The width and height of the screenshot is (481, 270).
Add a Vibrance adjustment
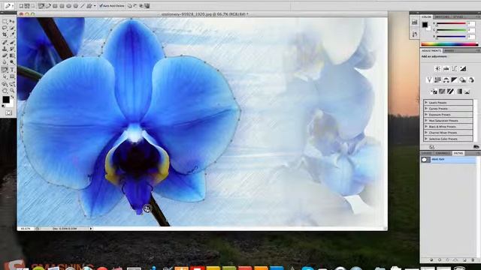point(429,80)
